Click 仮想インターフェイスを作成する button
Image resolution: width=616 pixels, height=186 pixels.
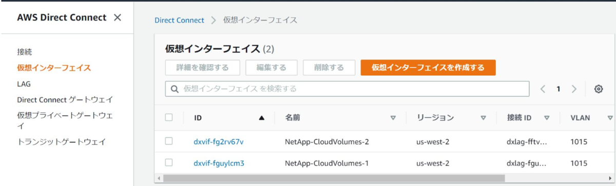(428, 67)
